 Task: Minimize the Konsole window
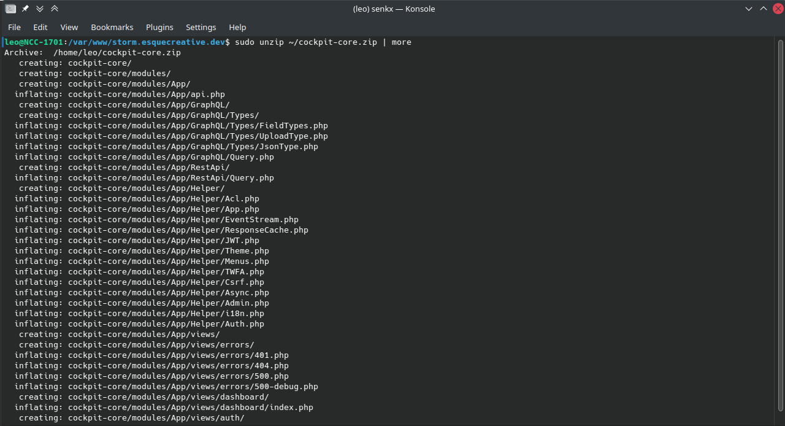point(749,9)
